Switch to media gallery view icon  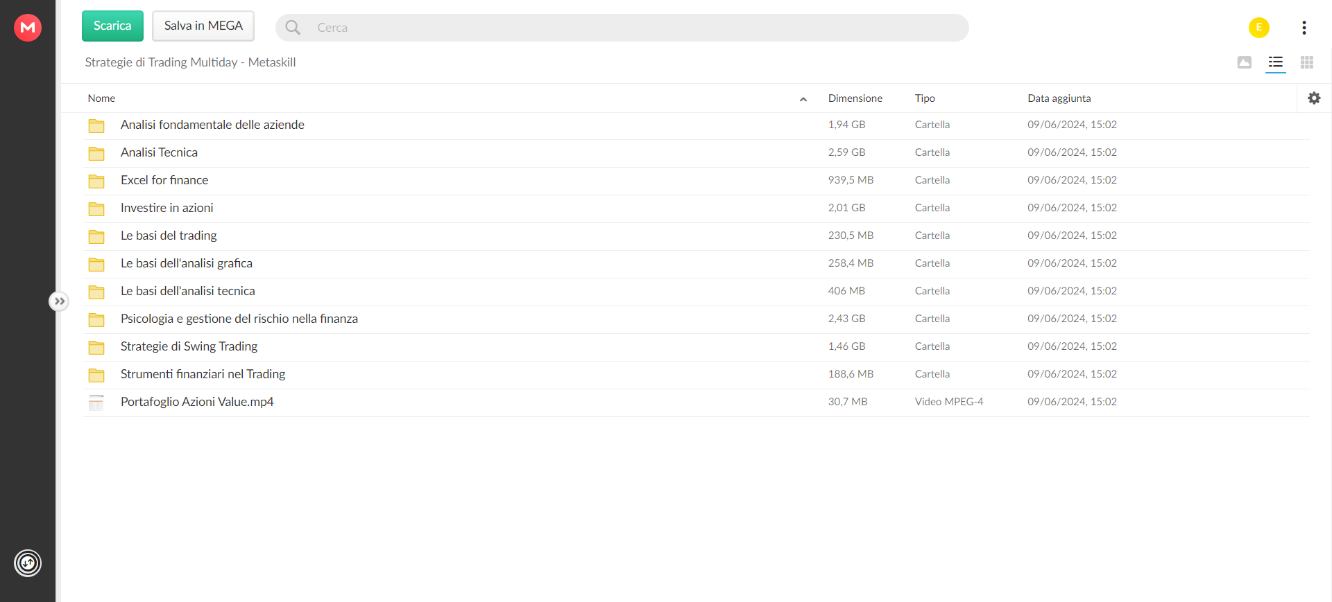[1245, 62]
